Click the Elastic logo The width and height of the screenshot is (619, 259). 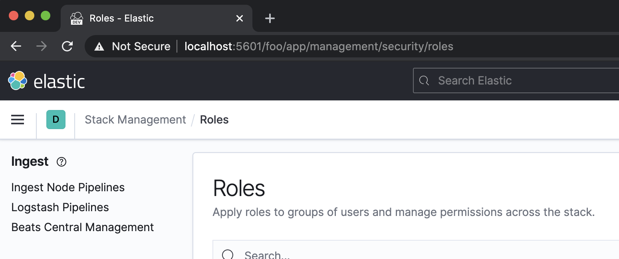pyautogui.click(x=46, y=81)
